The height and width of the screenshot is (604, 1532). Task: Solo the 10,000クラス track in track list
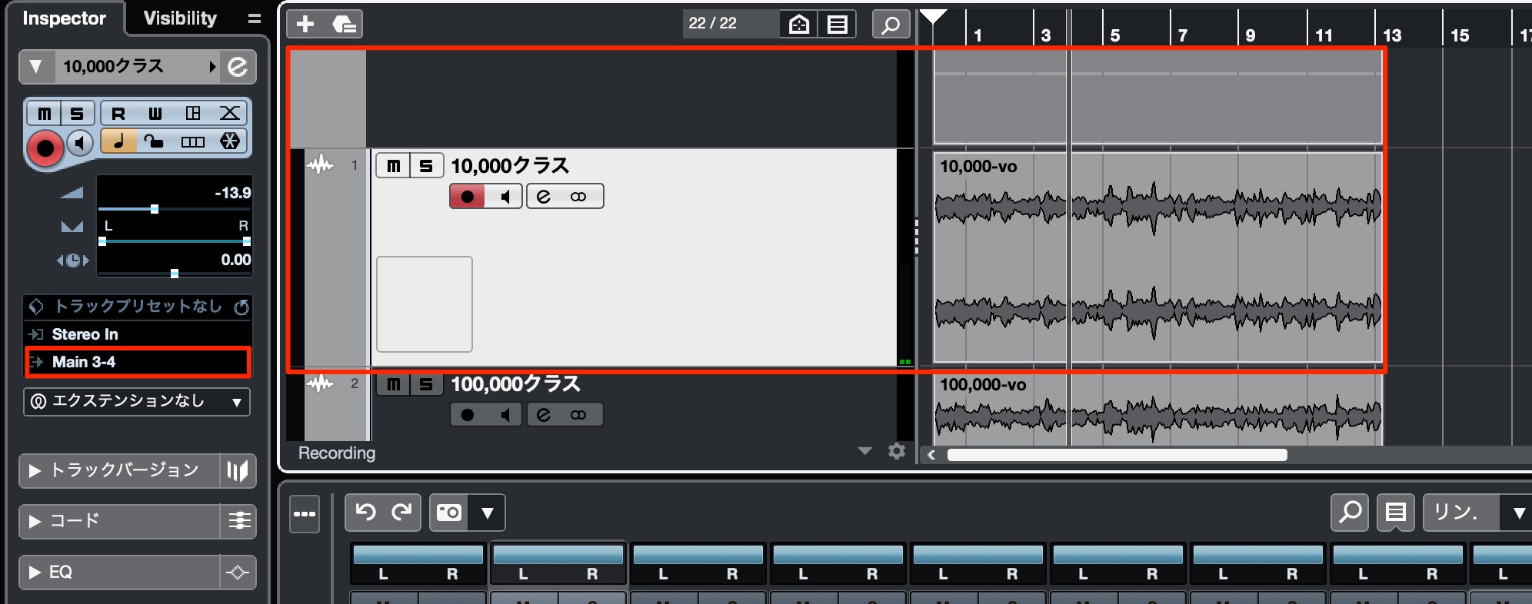coord(426,166)
